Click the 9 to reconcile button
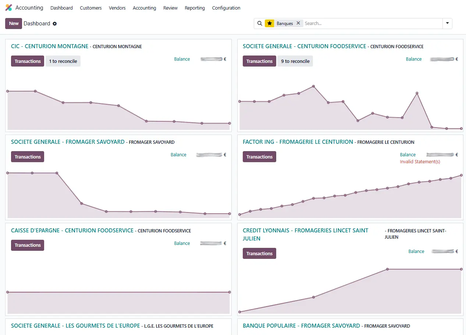 pyautogui.click(x=295, y=61)
